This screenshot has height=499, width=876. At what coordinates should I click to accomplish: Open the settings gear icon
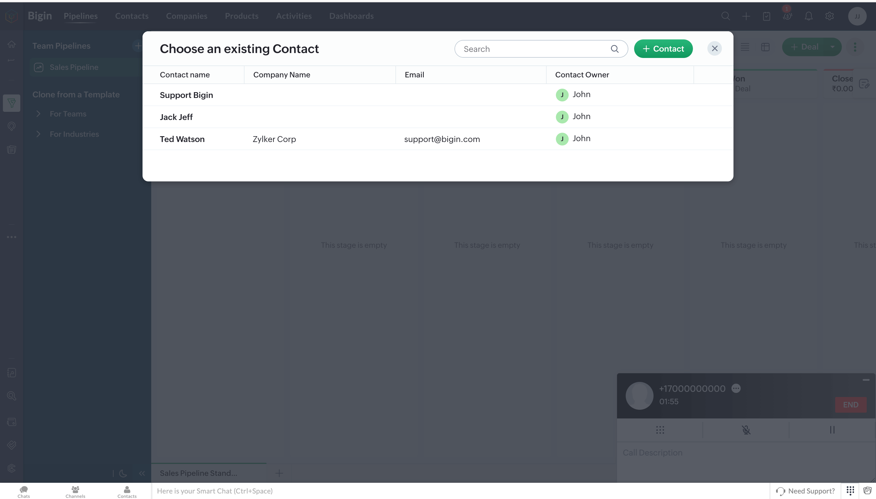(x=829, y=16)
